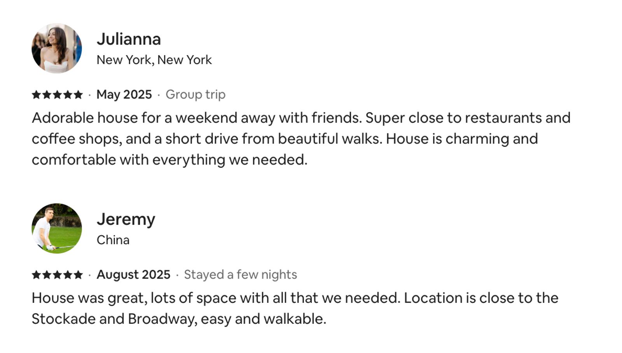
Task: Open Jeremy's golfing profile photo
Action: (57, 228)
